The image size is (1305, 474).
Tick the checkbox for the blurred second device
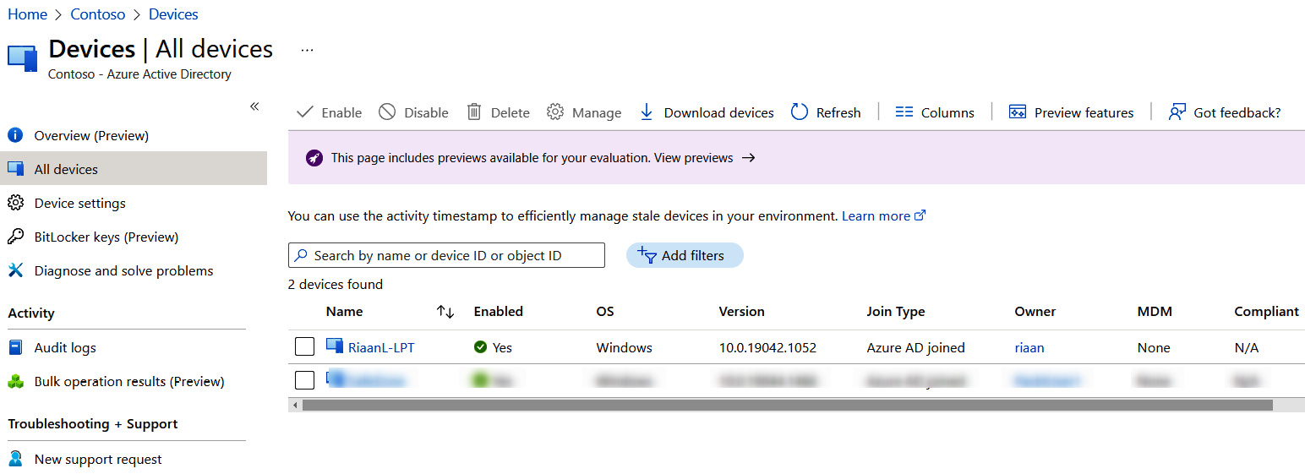coord(304,380)
